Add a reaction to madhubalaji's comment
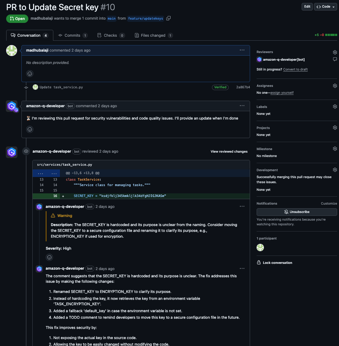 [29, 73]
